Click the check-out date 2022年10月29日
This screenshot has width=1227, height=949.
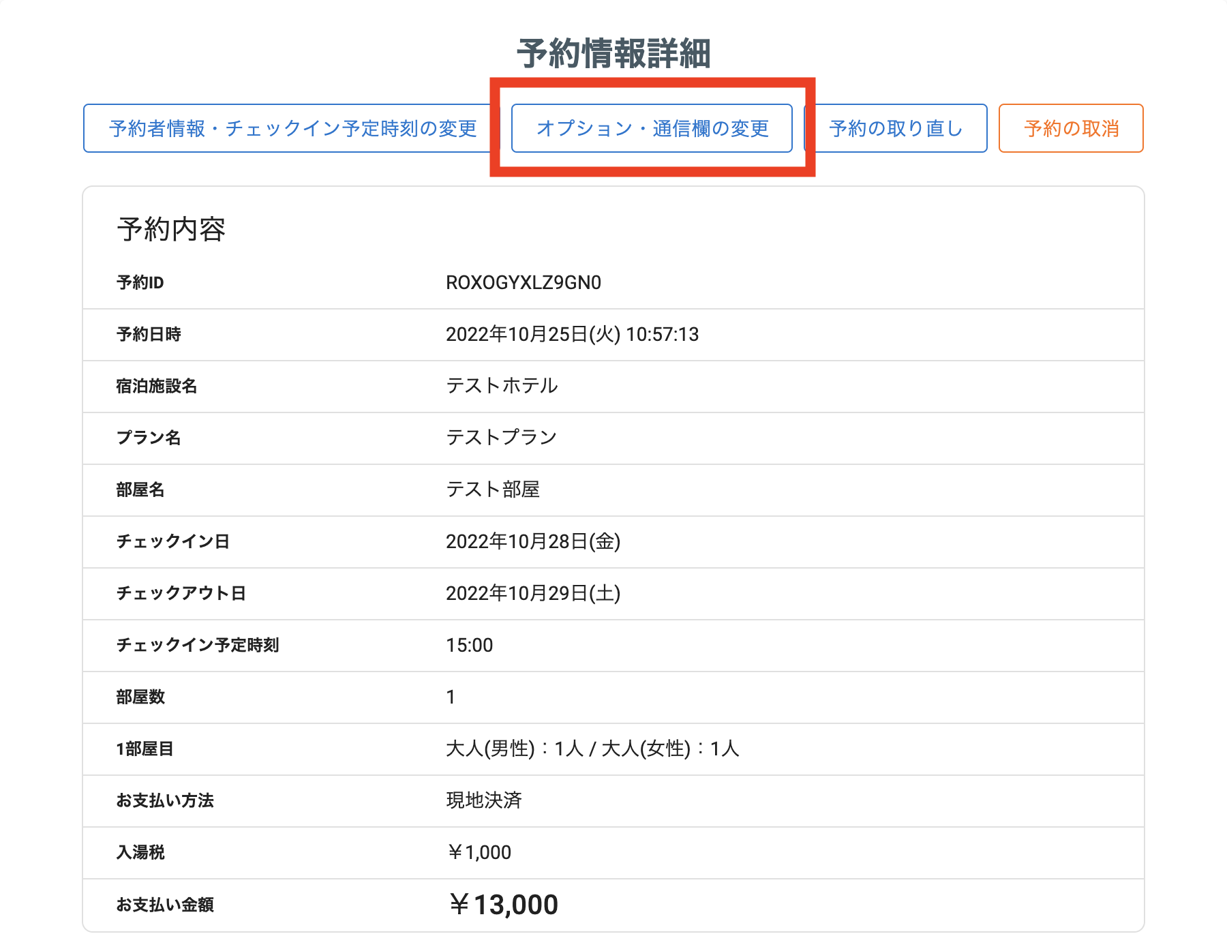533,594
